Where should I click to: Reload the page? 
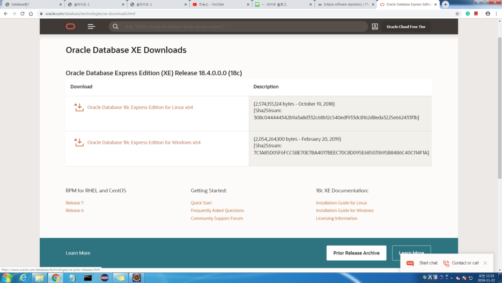[23, 14]
